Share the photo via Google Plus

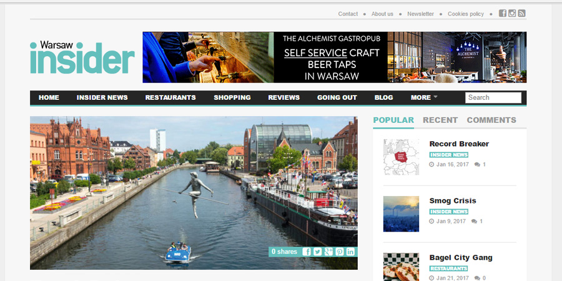tap(328, 252)
